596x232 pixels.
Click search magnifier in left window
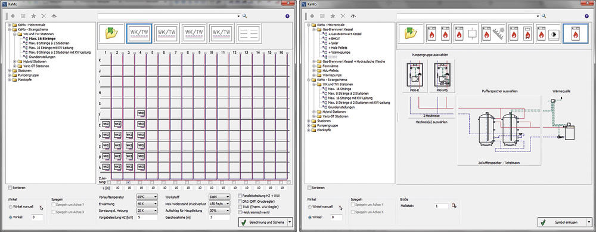[245, 16]
